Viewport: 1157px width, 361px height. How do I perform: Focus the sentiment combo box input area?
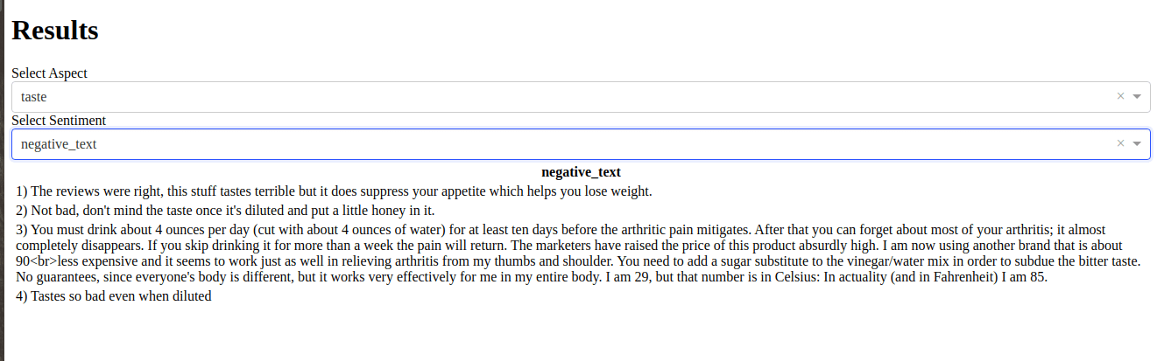[581, 144]
